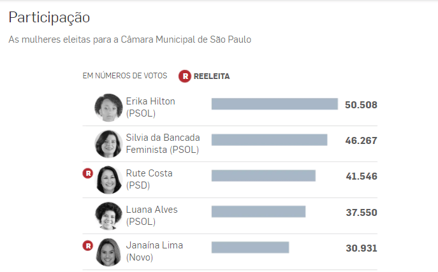The width and height of the screenshot is (438, 272).
Task: Click Luana Alves's portrait photo
Action: click(x=108, y=216)
